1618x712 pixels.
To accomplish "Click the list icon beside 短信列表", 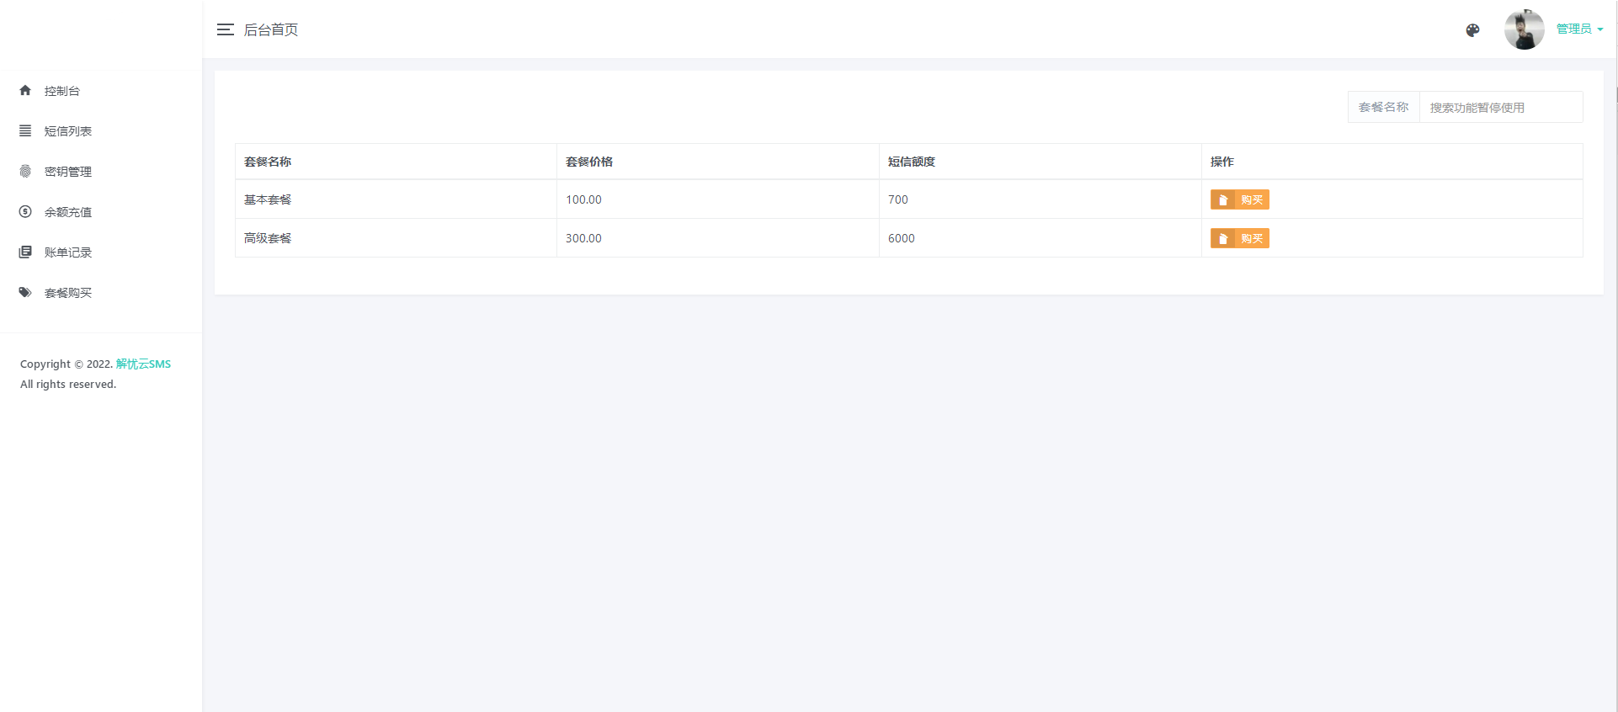I will pos(25,130).
